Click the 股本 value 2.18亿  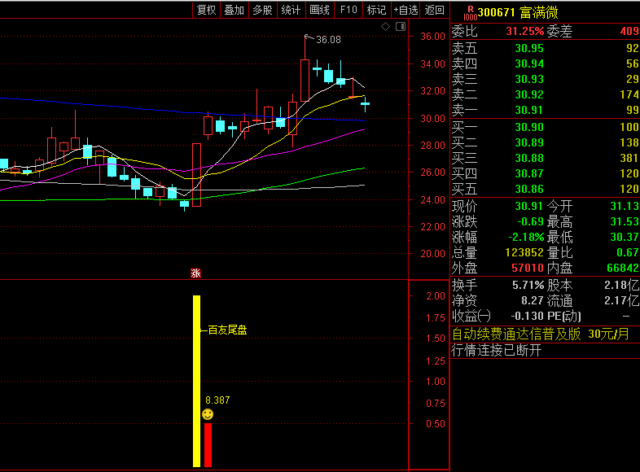click(x=621, y=285)
